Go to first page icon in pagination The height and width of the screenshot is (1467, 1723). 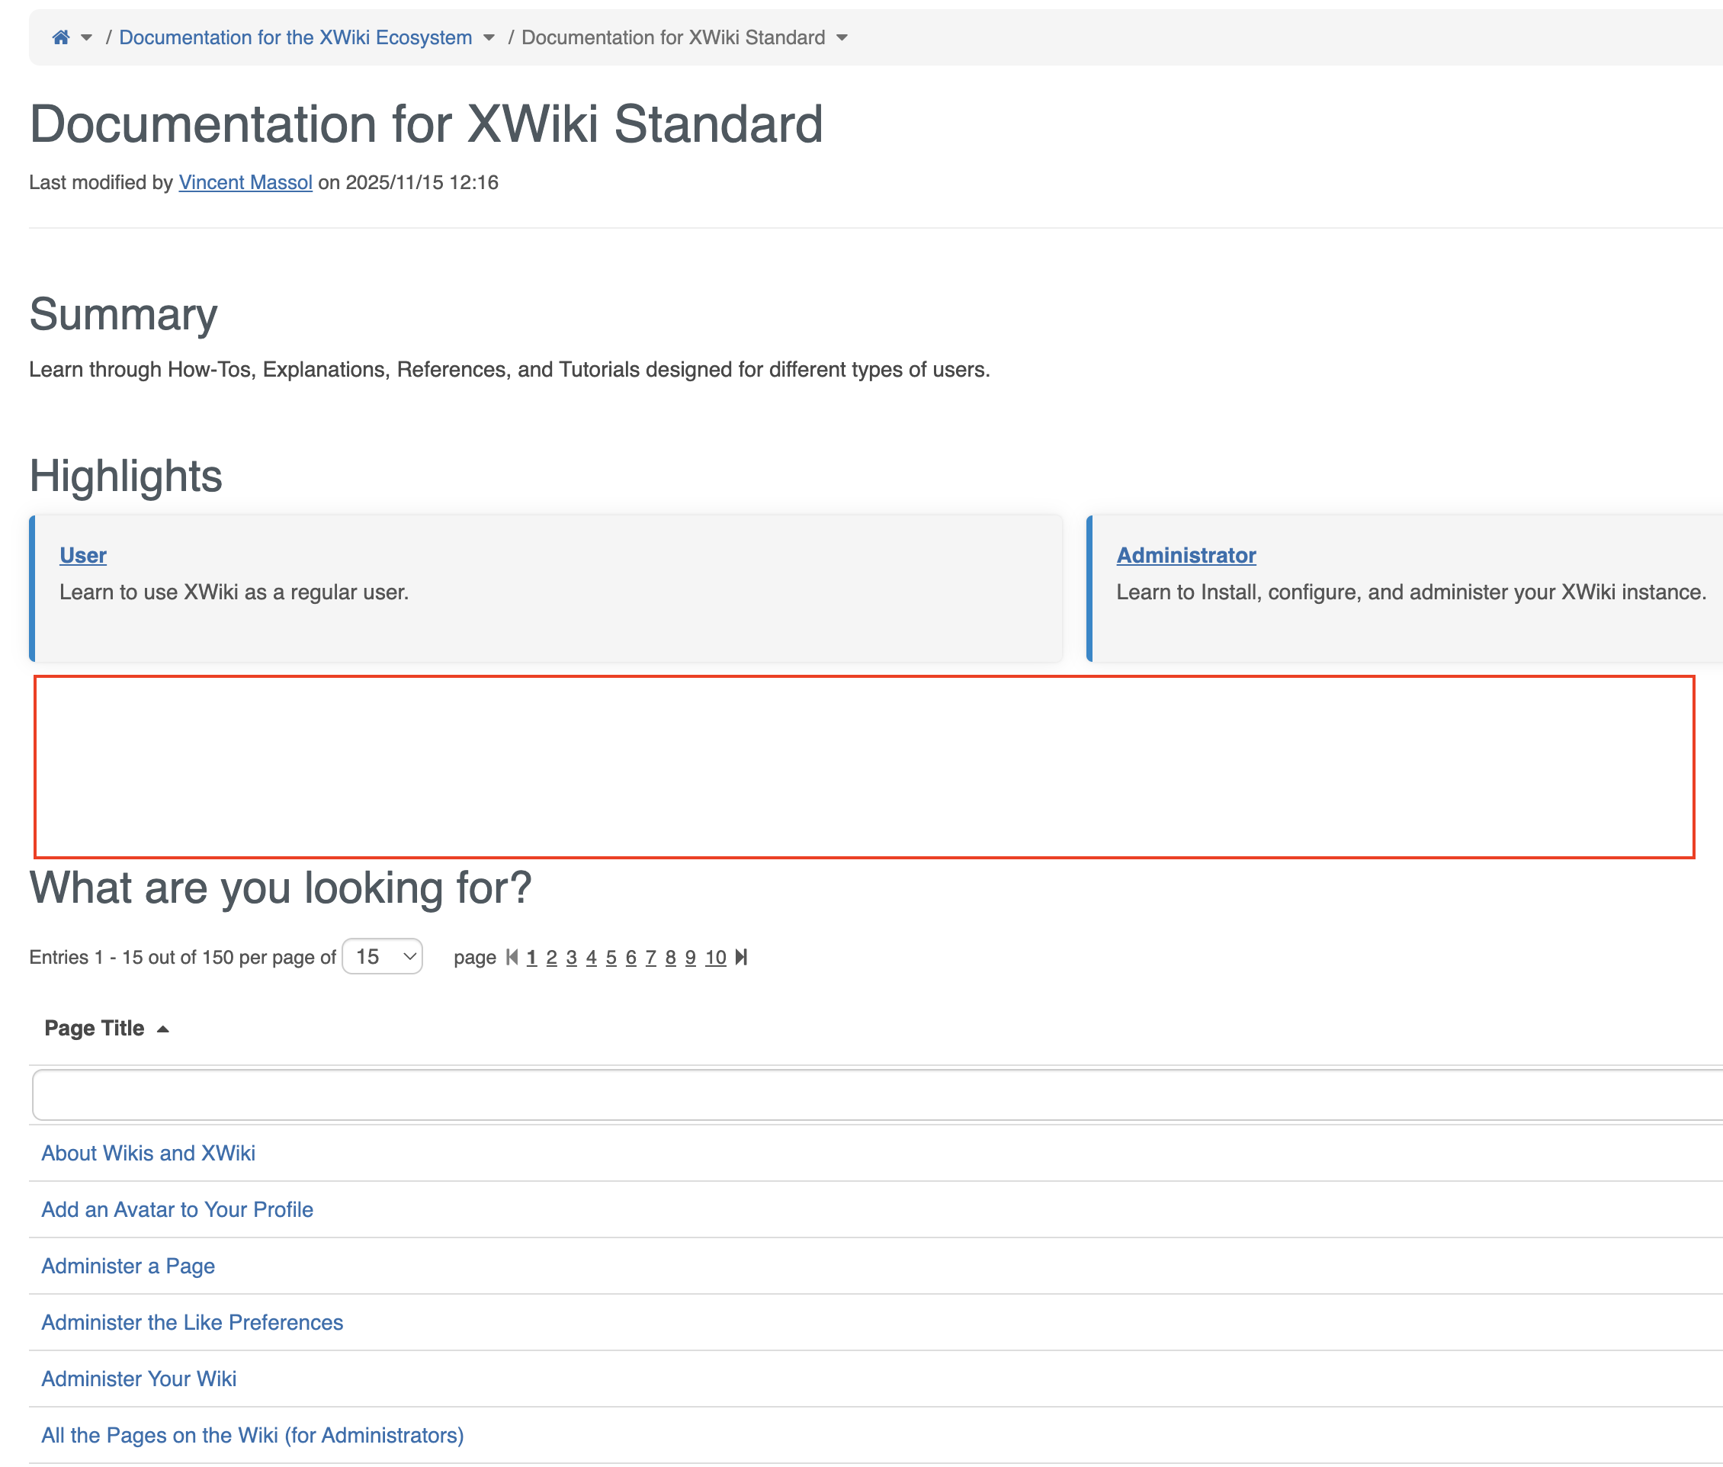point(512,957)
